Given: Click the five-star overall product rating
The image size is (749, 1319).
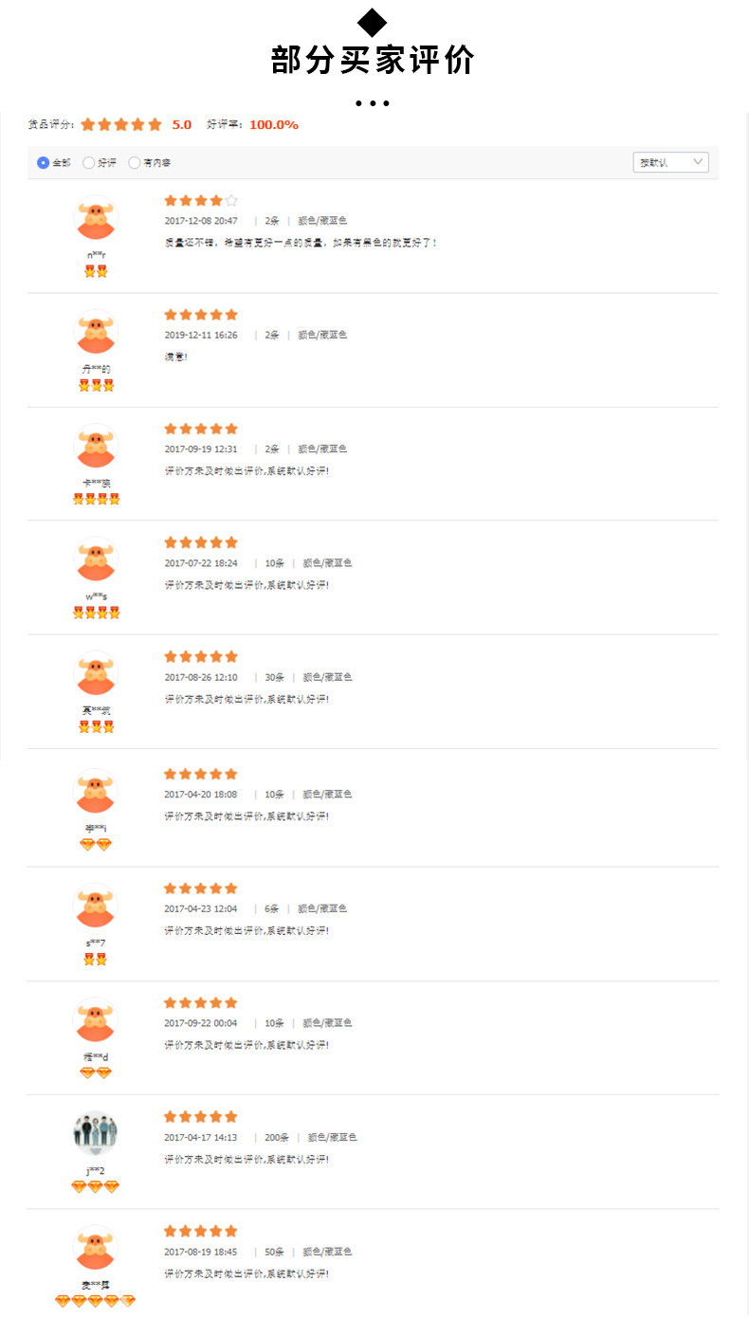Looking at the screenshot, I should pyautogui.click(x=121, y=124).
